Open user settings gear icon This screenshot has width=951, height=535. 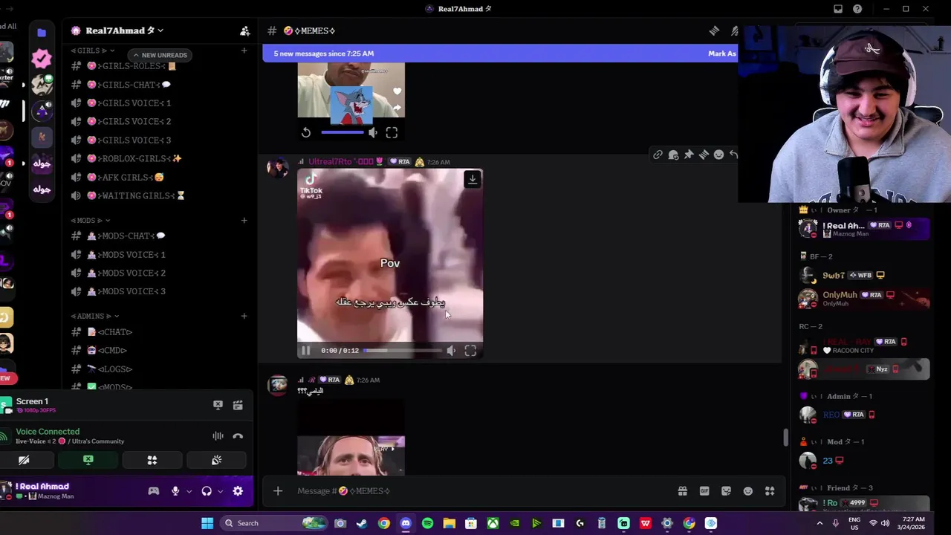click(238, 491)
